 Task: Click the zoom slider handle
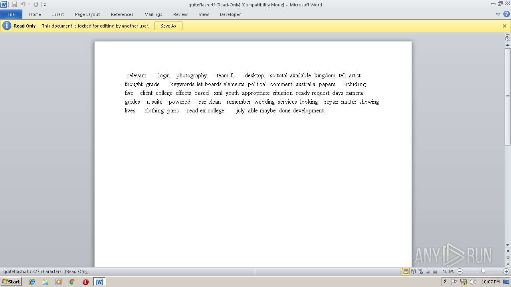483,271
